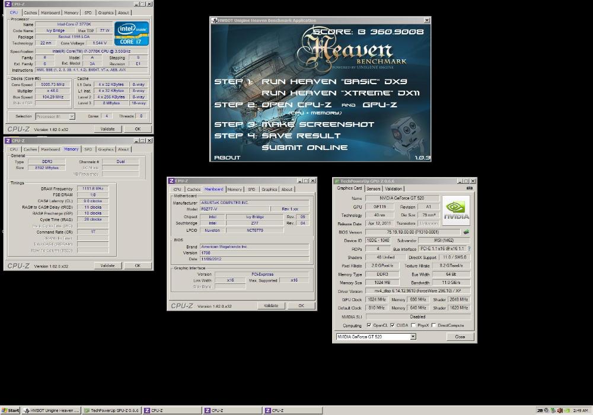The width and height of the screenshot is (593, 415).
Task: Click the title bar icon of the GPU-Z window
Action: 337,181
